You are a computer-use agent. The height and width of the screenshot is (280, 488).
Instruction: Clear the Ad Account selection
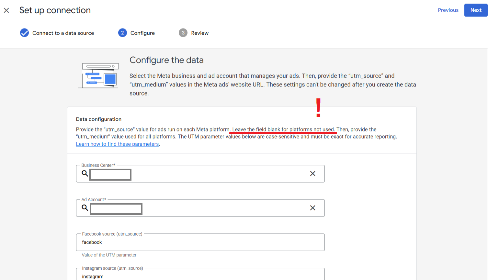coord(312,208)
